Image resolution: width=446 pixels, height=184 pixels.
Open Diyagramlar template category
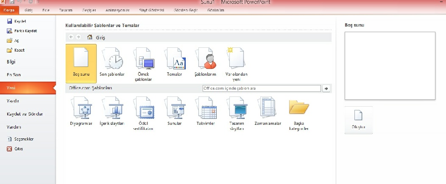(81, 111)
